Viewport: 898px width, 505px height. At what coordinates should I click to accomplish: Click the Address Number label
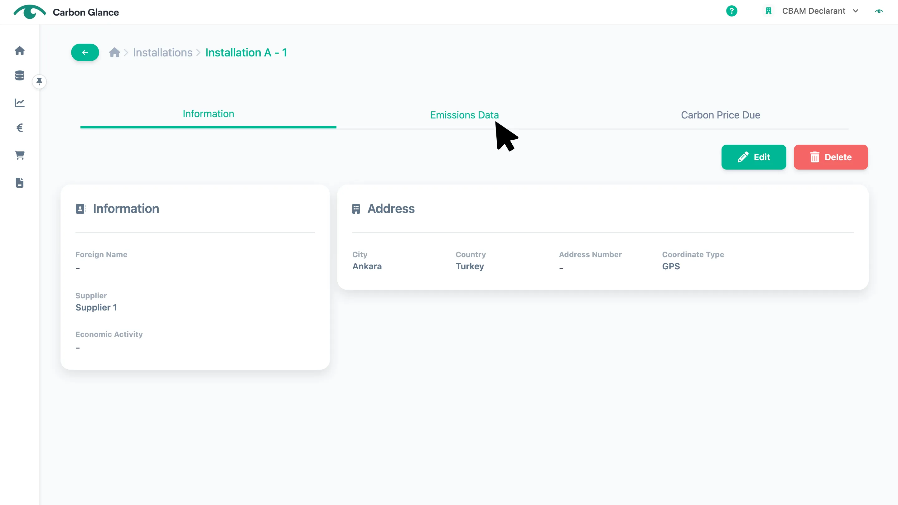click(x=590, y=254)
